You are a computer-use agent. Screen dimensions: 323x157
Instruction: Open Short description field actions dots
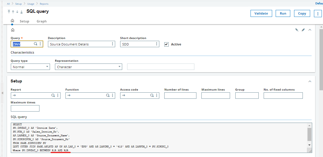coord(157,44)
